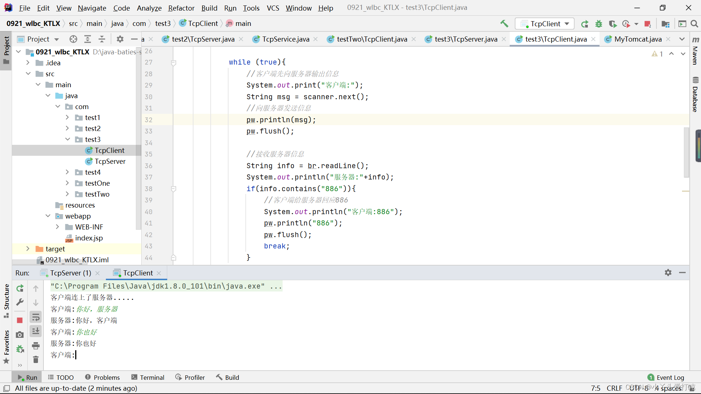
Task: Click the print icon in Run panel
Action: (x=36, y=345)
